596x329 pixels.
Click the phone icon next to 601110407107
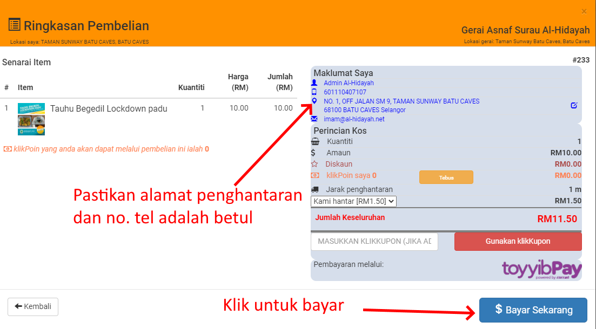(x=314, y=92)
